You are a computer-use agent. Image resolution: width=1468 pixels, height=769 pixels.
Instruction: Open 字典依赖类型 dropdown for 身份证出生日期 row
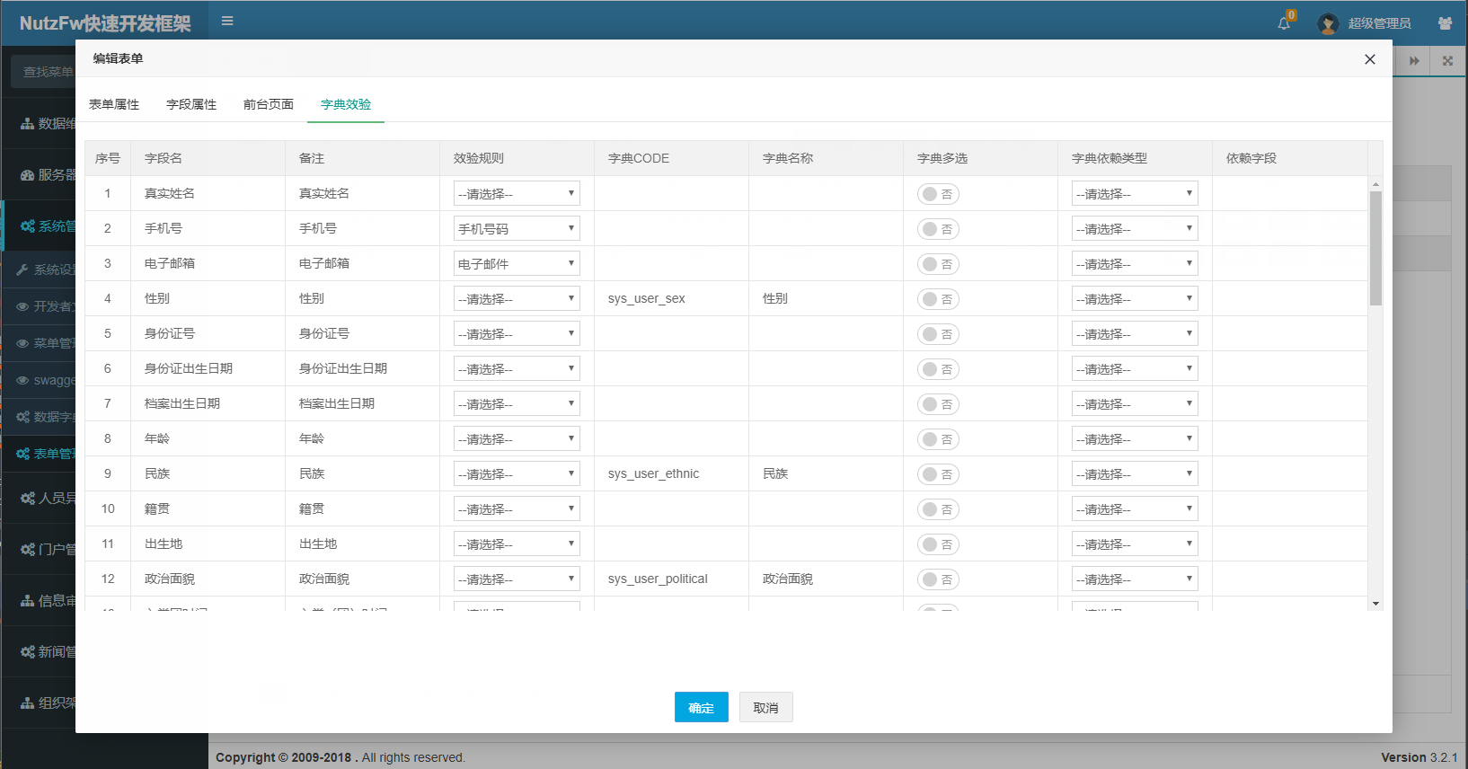(1135, 368)
